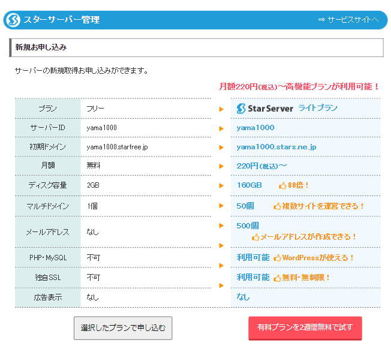391x361 pixels.
Task: Click the スターサーバー管理 header title
Action: point(61,20)
